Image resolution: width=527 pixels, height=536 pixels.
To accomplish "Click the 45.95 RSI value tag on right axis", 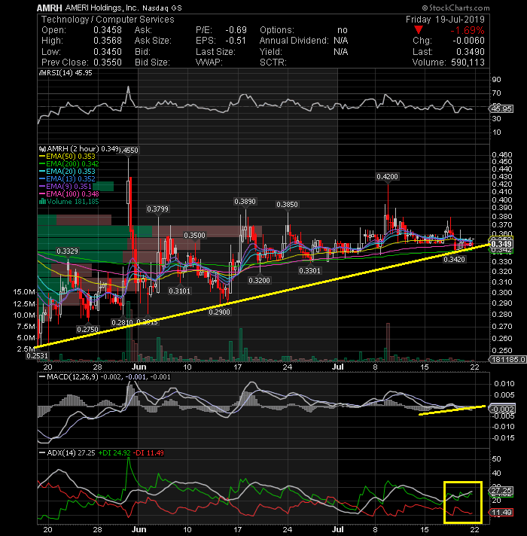I will (x=501, y=109).
